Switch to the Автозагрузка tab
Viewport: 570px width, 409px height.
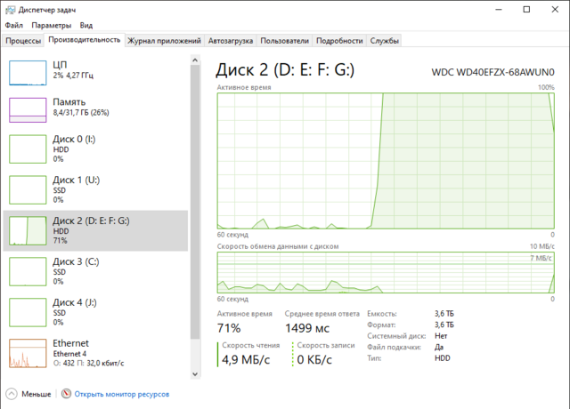click(231, 41)
